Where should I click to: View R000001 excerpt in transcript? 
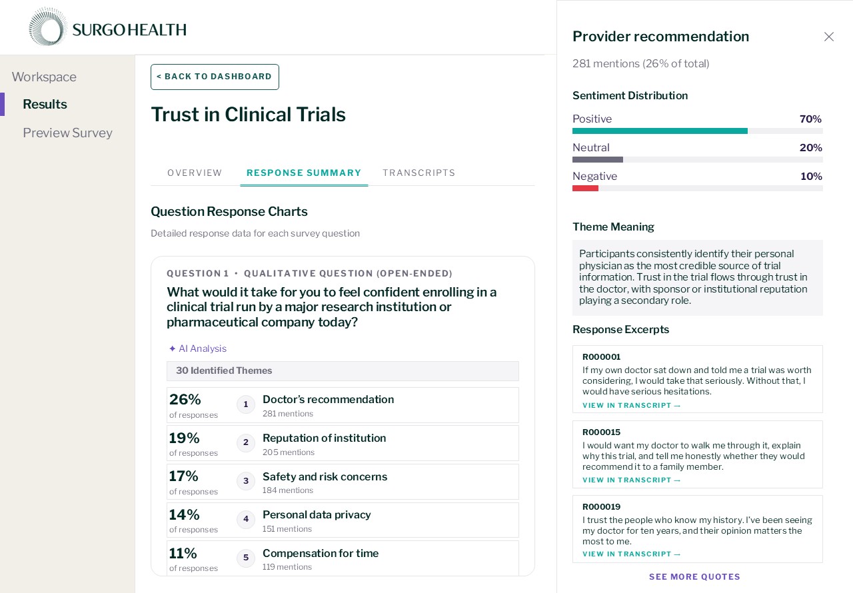point(632,405)
